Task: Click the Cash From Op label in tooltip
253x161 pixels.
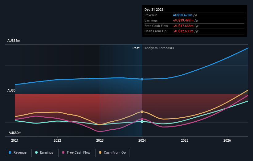Action: coord(155,31)
